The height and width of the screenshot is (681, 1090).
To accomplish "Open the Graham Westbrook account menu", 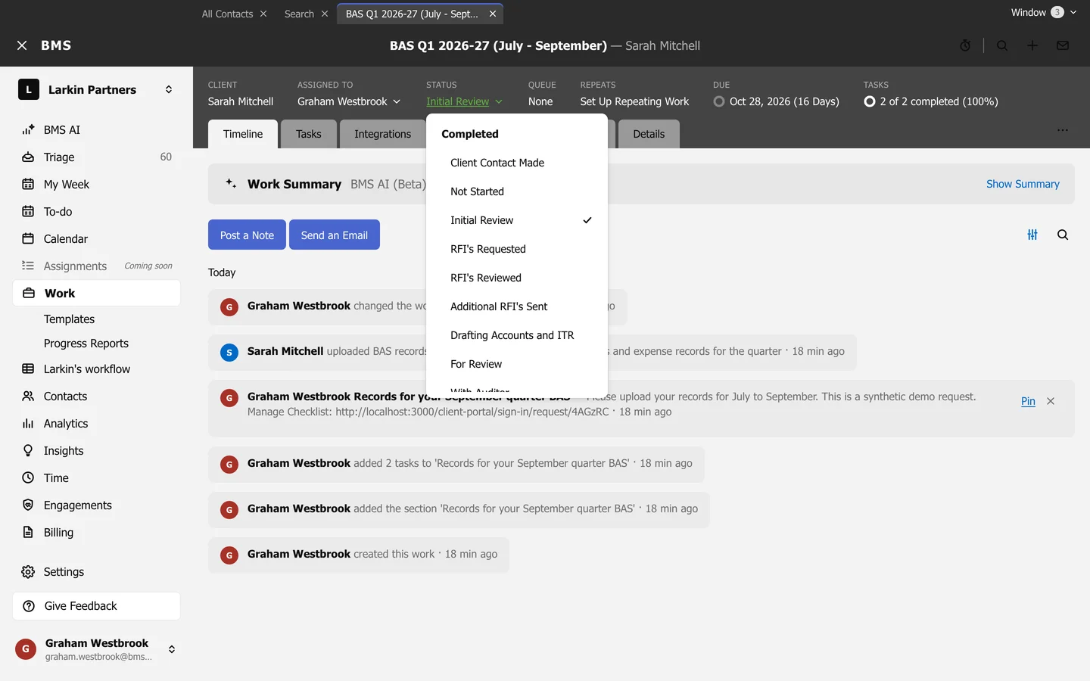I will [96, 649].
